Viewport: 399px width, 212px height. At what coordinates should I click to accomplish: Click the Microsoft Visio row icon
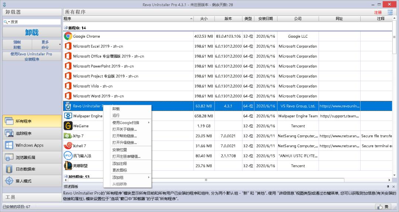click(x=68, y=86)
